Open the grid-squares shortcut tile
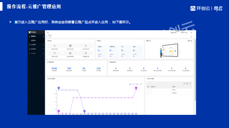The height and width of the screenshot is (128, 229). click(x=70, y=46)
